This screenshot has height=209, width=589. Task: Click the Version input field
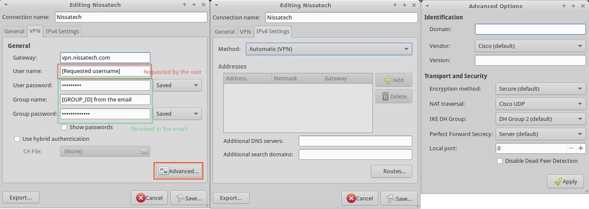(530, 60)
